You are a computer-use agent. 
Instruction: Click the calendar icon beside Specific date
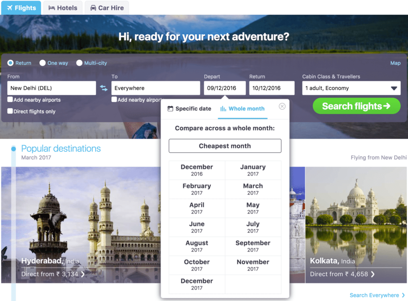(169, 108)
